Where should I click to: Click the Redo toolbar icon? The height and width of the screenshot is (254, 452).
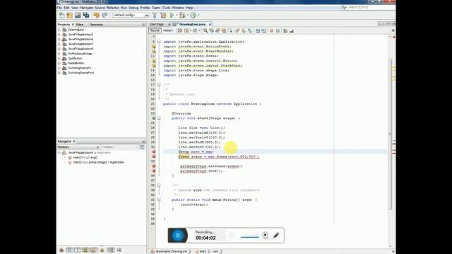pyautogui.click(x=105, y=16)
